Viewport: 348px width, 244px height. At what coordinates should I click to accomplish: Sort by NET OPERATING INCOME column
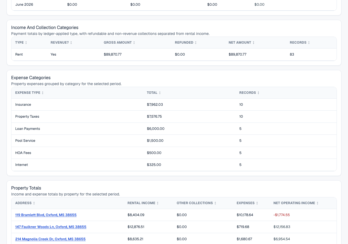pyautogui.click(x=296, y=203)
